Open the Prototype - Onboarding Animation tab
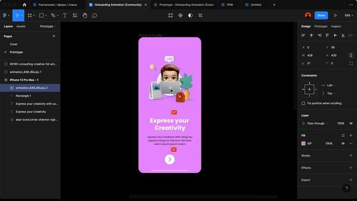The width and height of the screenshot is (357, 201). tap(184, 5)
